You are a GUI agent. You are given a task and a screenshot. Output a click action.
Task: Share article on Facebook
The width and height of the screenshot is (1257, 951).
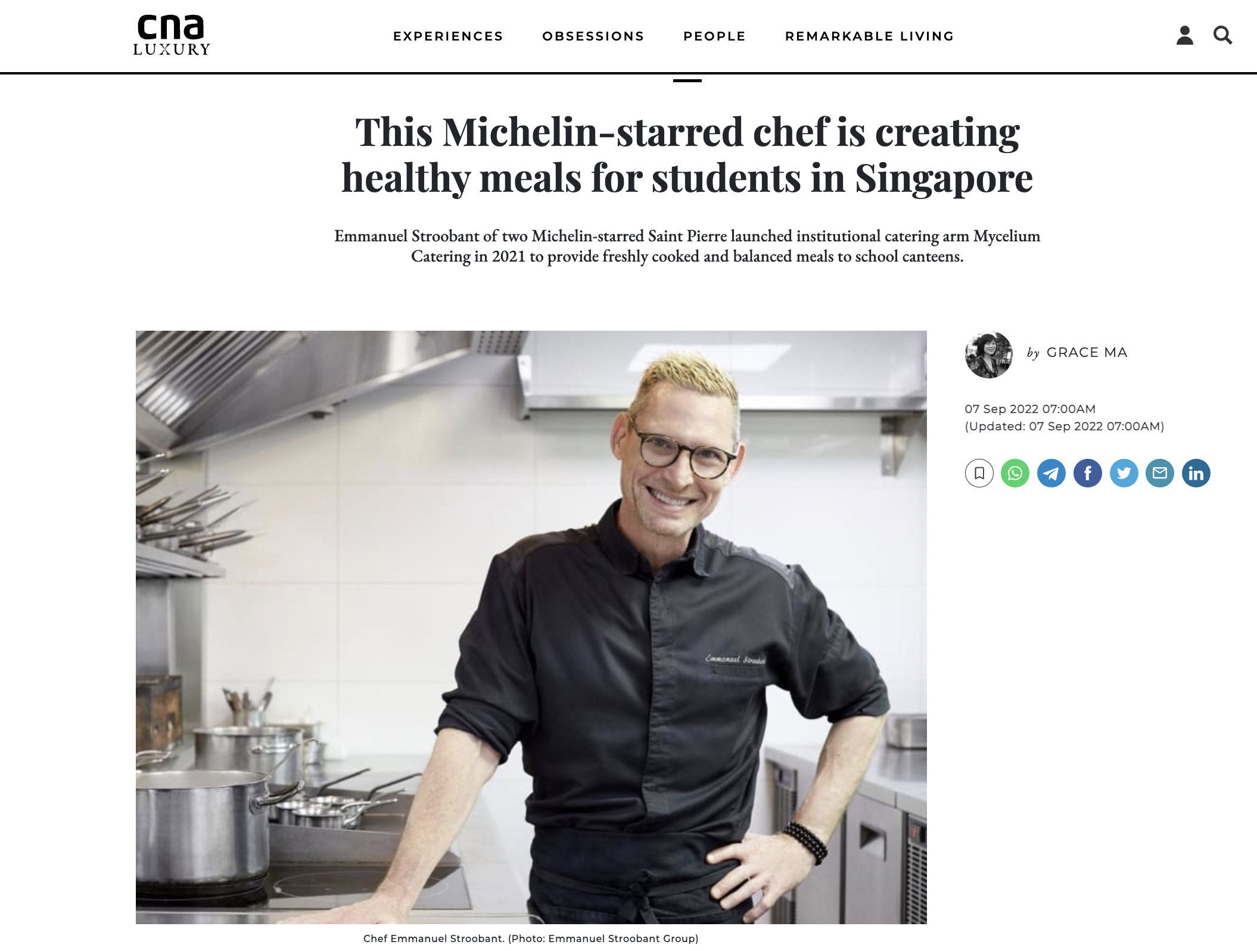[1088, 473]
